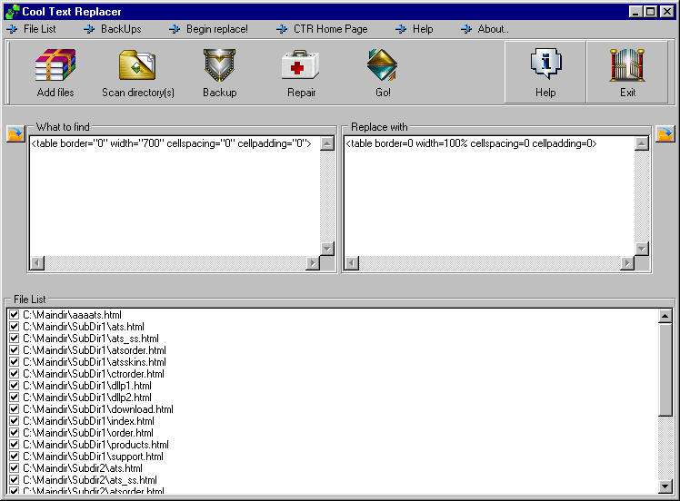This screenshot has width=680, height=501.
Task: Click the File List scrollbar thumb
Action: pos(665,369)
